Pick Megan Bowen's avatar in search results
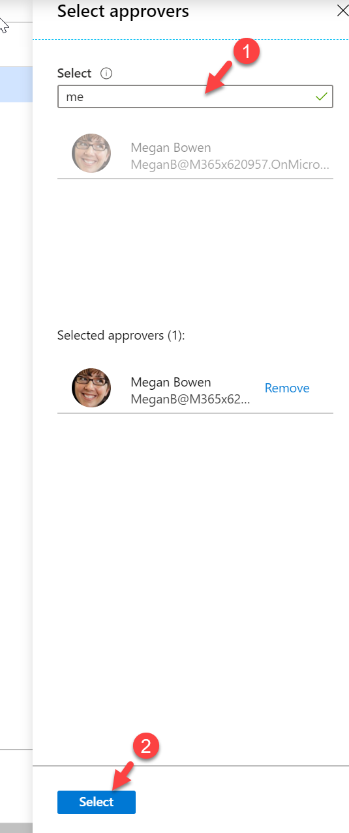 (91, 153)
